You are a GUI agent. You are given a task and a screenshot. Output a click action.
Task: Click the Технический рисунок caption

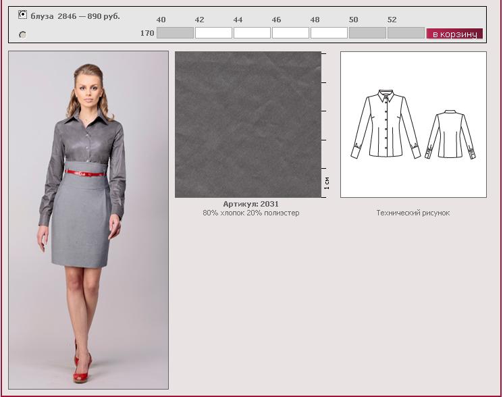point(413,213)
